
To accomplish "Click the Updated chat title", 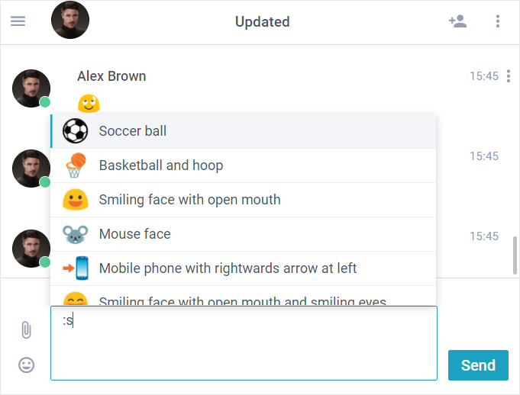I will (x=263, y=22).
